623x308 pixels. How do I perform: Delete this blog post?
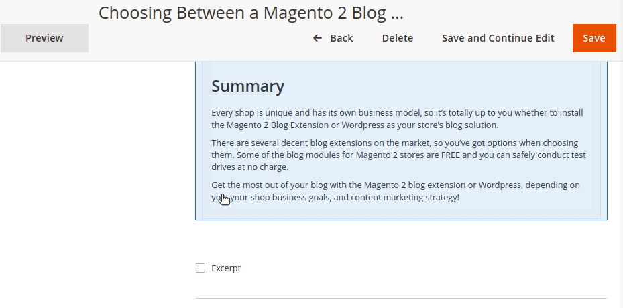click(x=397, y=38)
